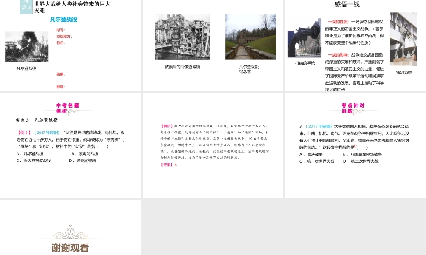Click 考点3 凡尔登战役 heading
This screenshot has width=426, height=255.
pos(37,120)
